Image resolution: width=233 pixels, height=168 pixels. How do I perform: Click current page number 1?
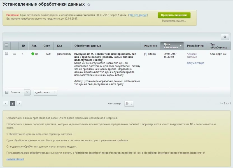pos(13,104)
